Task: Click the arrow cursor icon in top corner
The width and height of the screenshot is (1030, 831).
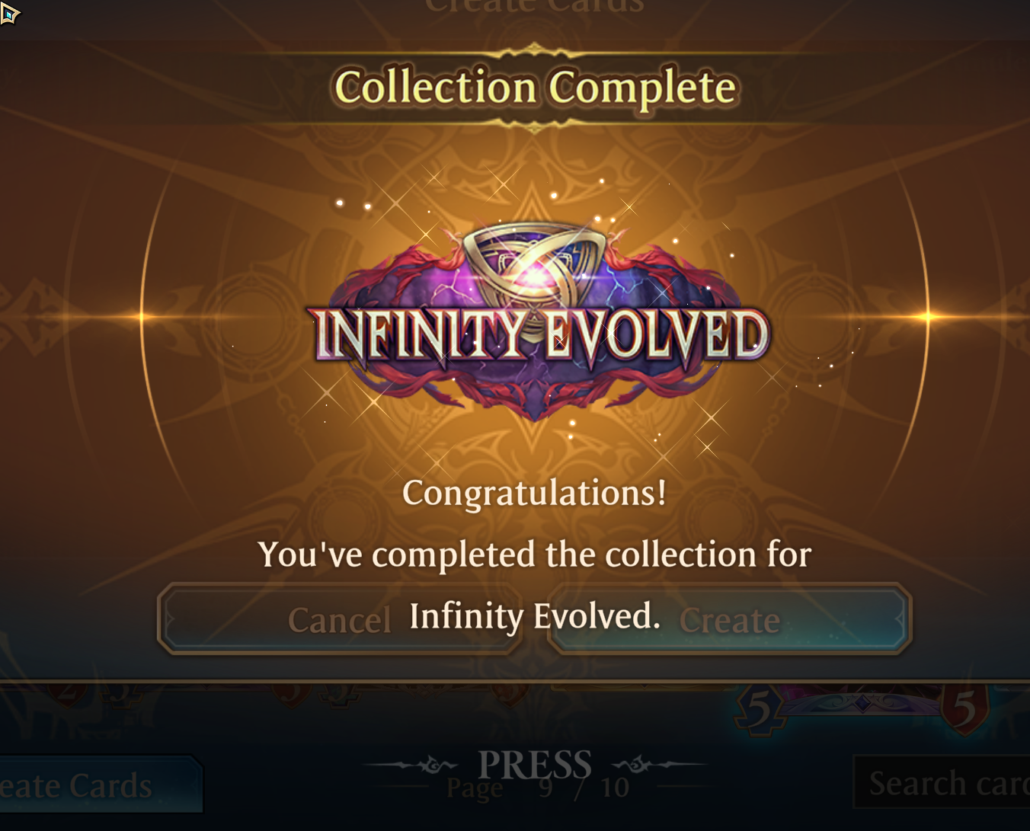Action: click(x=9, y=13)
